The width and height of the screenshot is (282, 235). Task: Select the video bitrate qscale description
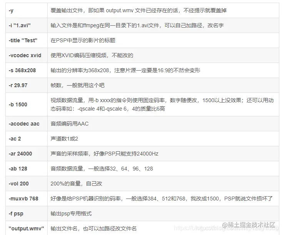tap(162, 104)
